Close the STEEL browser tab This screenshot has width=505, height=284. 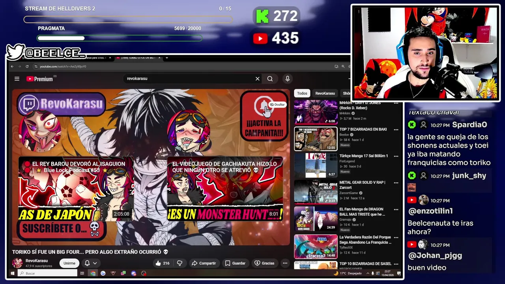pyautogui.click(x=110, y=58)
